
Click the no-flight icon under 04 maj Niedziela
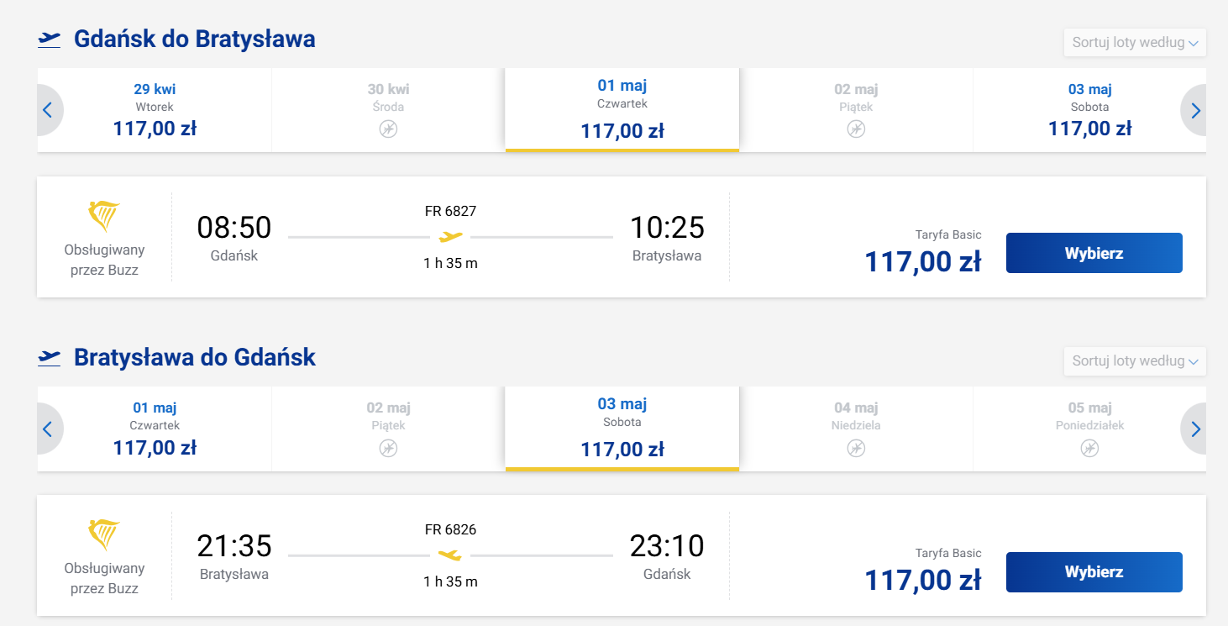(x=856, y=448)
